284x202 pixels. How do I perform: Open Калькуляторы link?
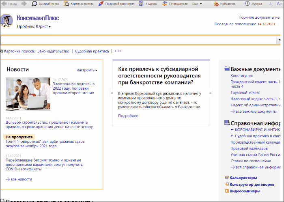[243, 178]
